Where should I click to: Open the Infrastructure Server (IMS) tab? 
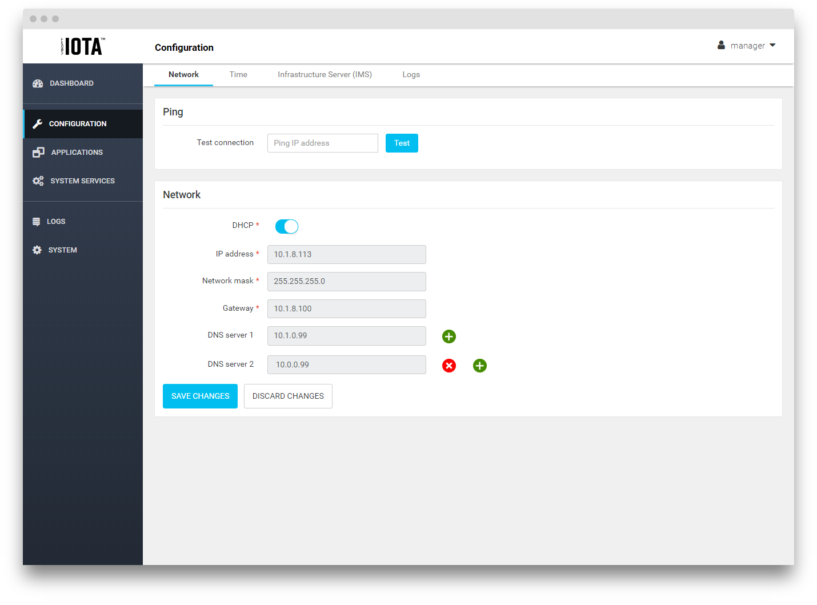325,75
